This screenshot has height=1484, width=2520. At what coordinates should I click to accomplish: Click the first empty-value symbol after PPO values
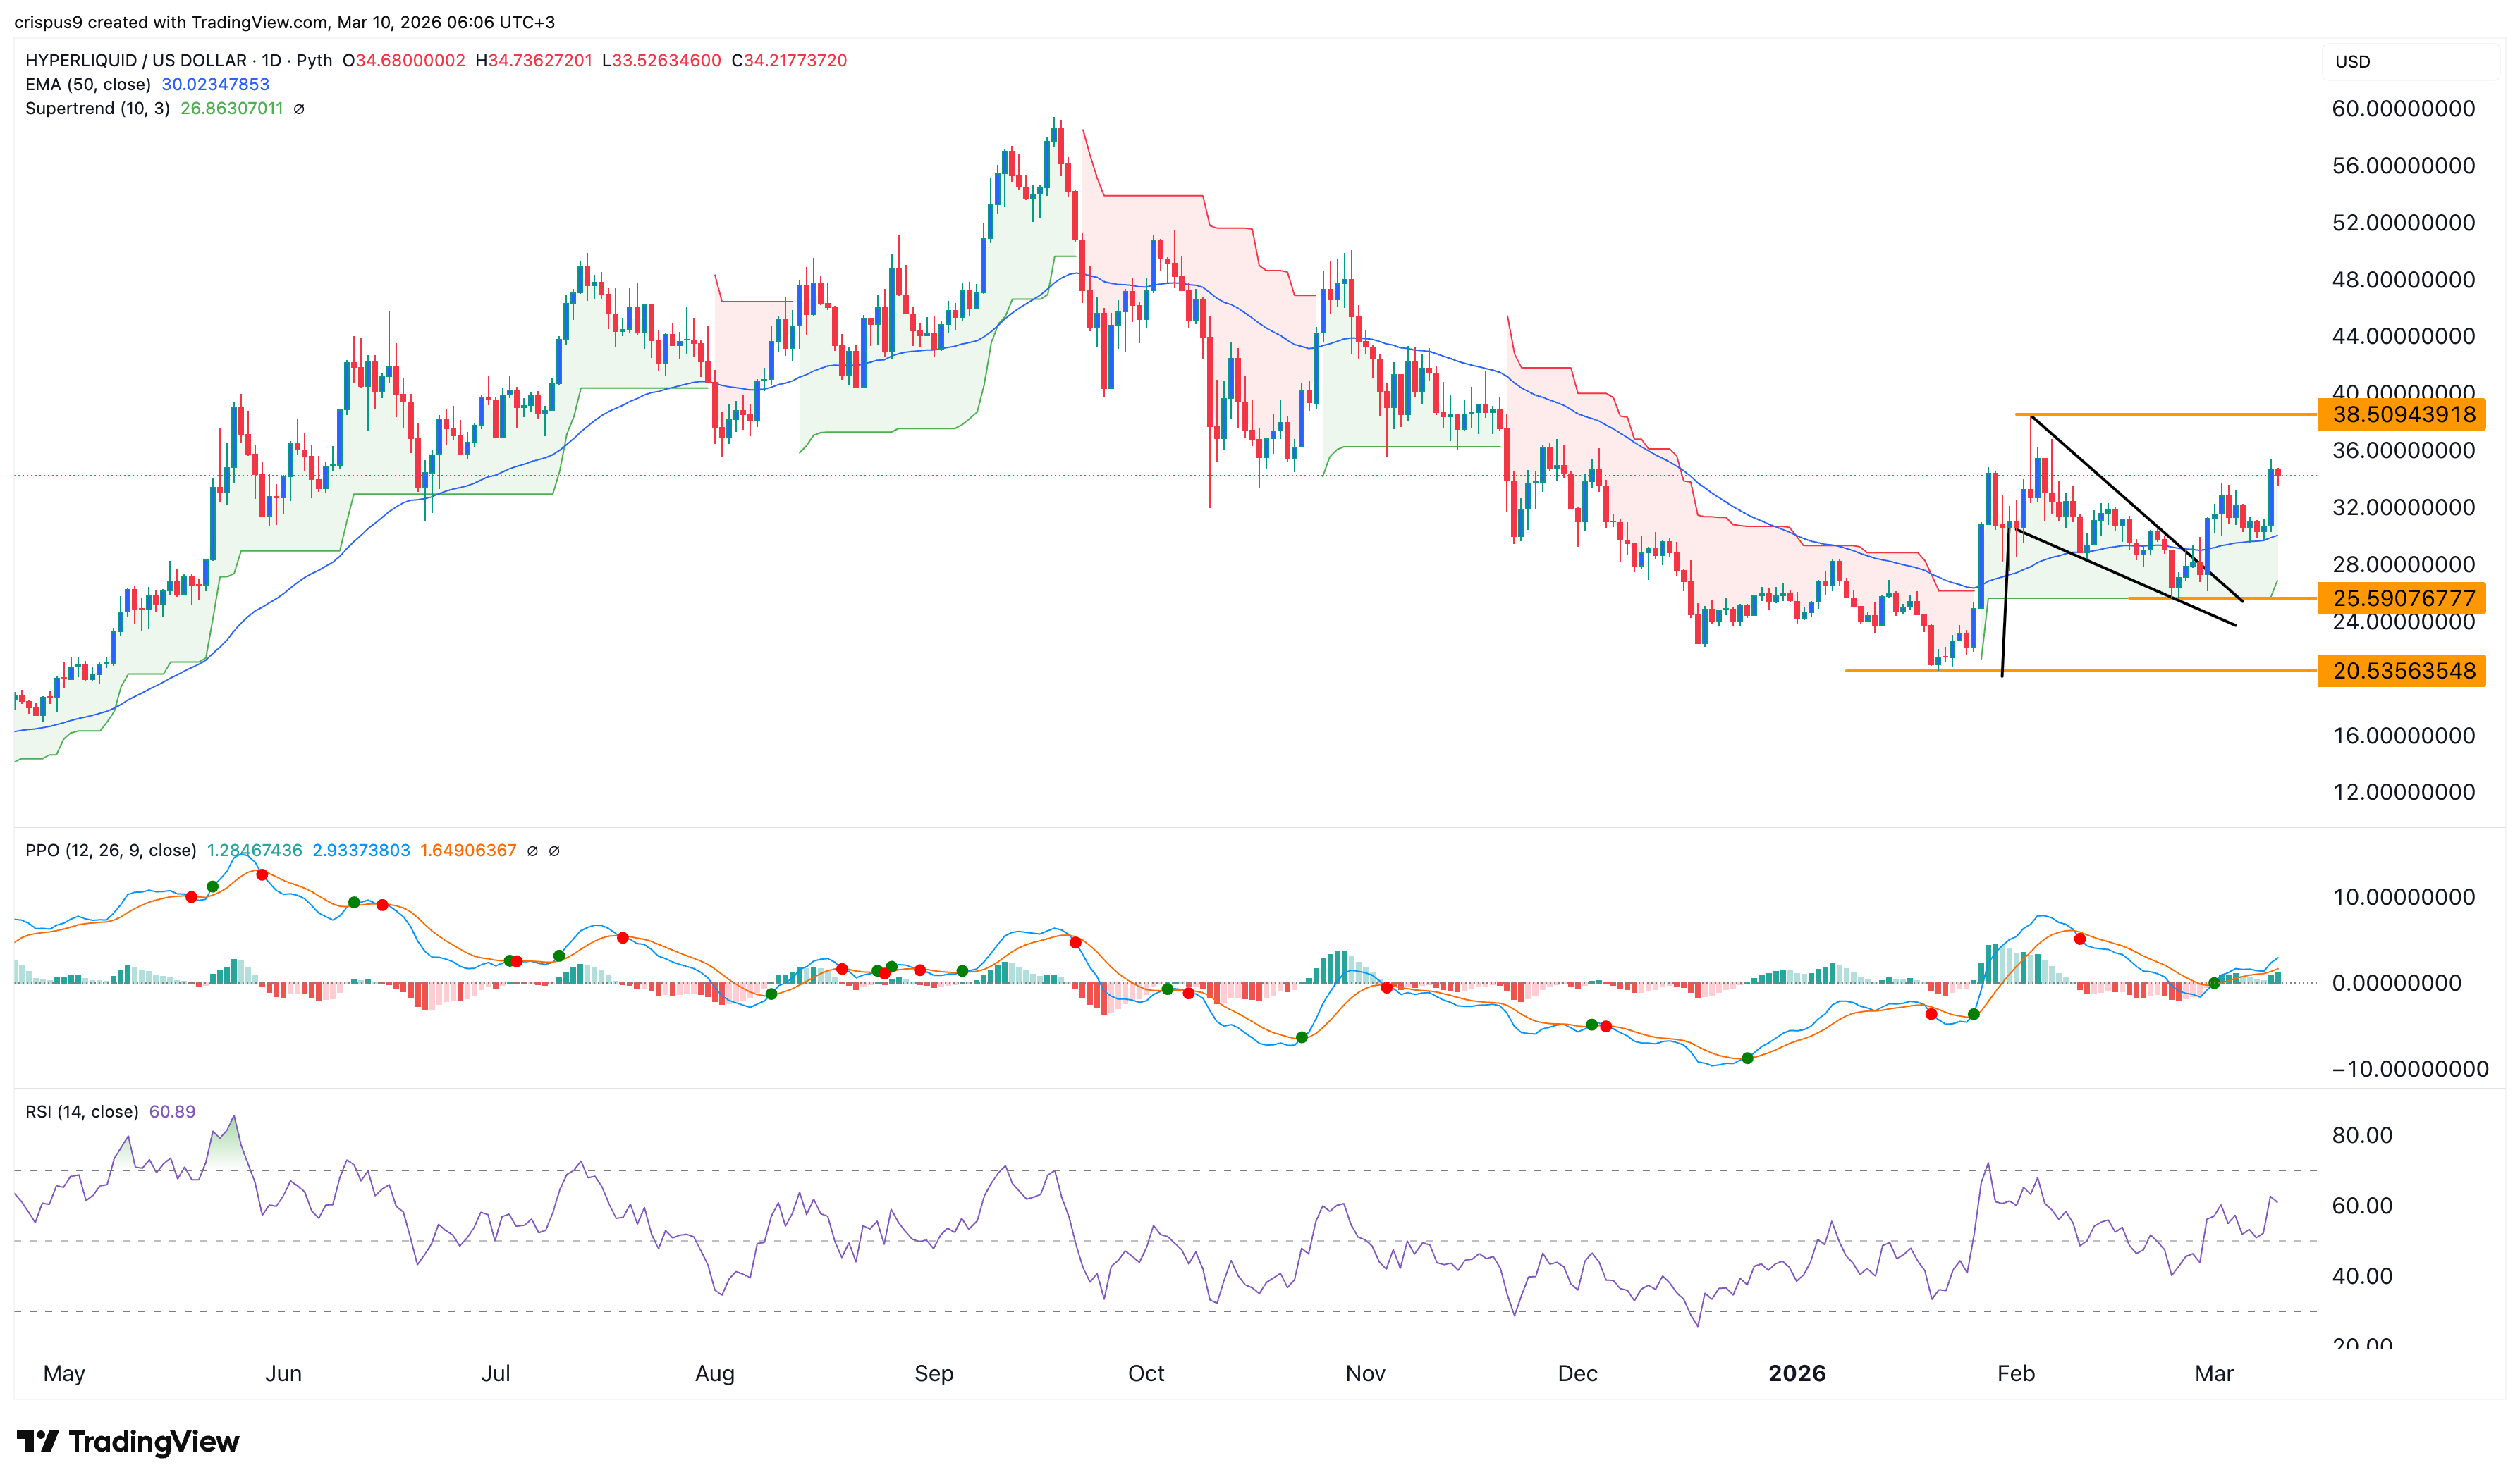tap(532, 851)
